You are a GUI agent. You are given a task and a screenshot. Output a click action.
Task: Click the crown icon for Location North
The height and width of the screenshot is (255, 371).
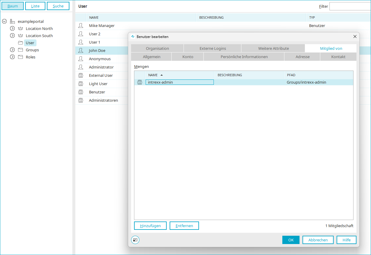click(x=20, y=29)
